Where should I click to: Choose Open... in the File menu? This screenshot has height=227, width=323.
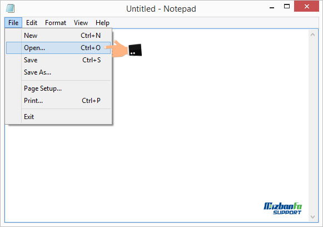tap(58, 48)
